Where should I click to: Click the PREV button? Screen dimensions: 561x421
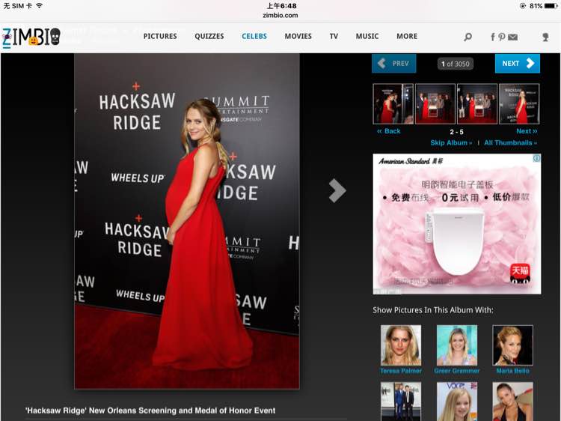pyautogui.click(x=394, y=64)
